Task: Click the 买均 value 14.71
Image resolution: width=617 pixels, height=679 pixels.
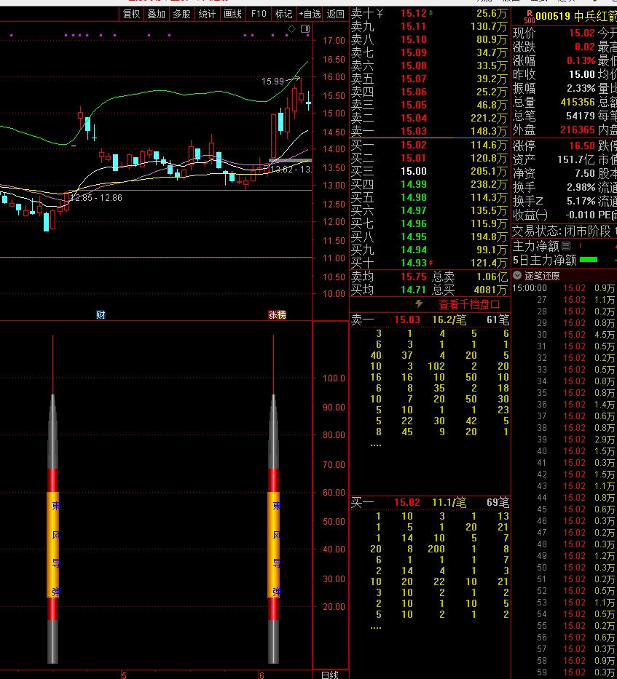Action: click(414, 289)
